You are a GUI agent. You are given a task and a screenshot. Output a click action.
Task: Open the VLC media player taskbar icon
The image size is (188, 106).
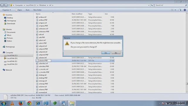tap(12, 103)
